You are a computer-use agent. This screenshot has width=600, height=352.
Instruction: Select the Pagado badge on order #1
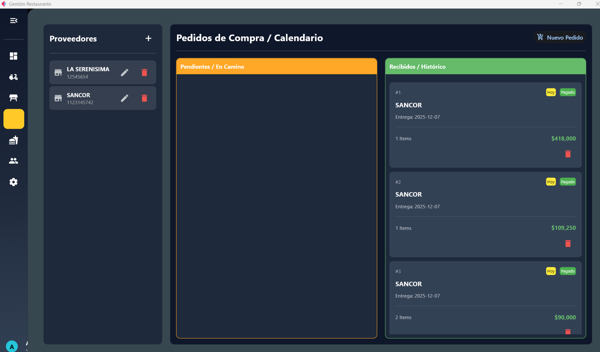pos(567,92)
